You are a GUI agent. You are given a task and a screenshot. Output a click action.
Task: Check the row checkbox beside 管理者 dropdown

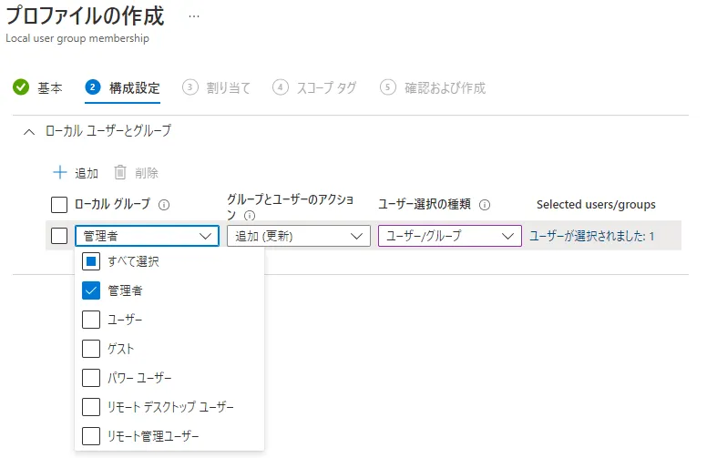pos(59,236)
